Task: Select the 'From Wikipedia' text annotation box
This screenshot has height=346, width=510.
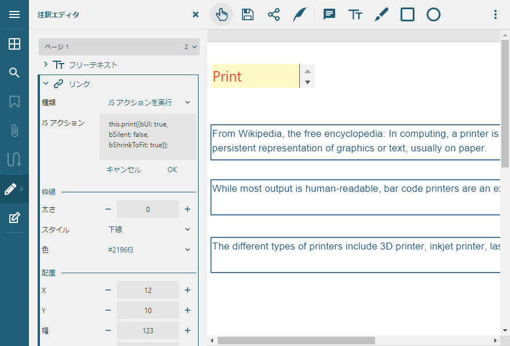Action: [355, 142]
